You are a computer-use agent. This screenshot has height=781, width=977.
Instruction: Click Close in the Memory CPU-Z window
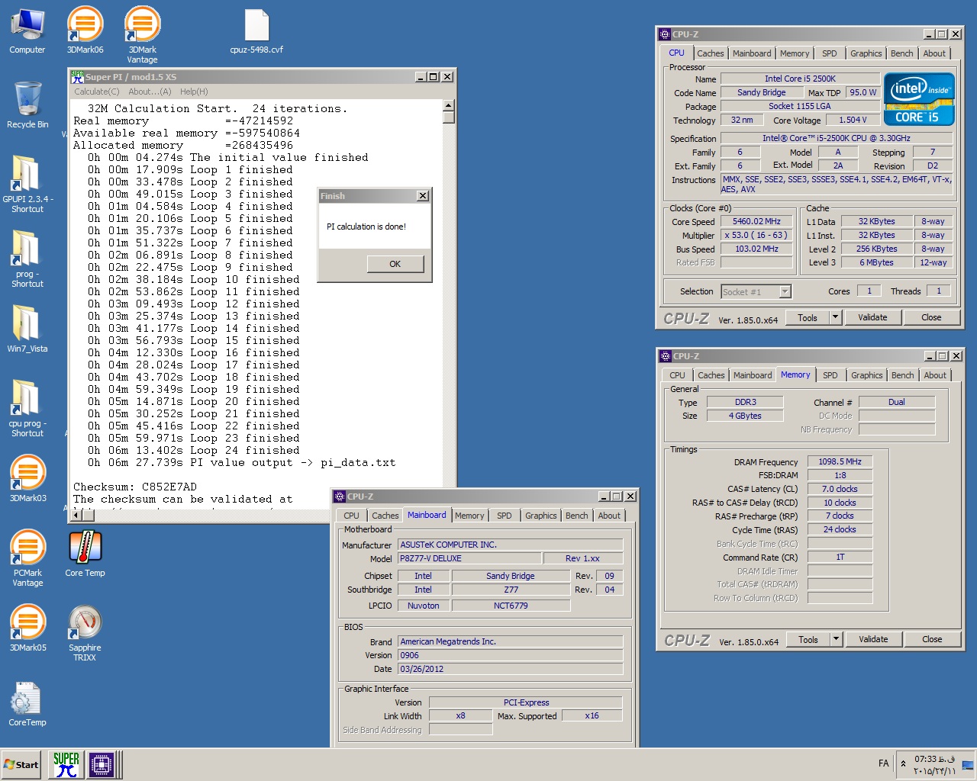click(x=932, y=640)
